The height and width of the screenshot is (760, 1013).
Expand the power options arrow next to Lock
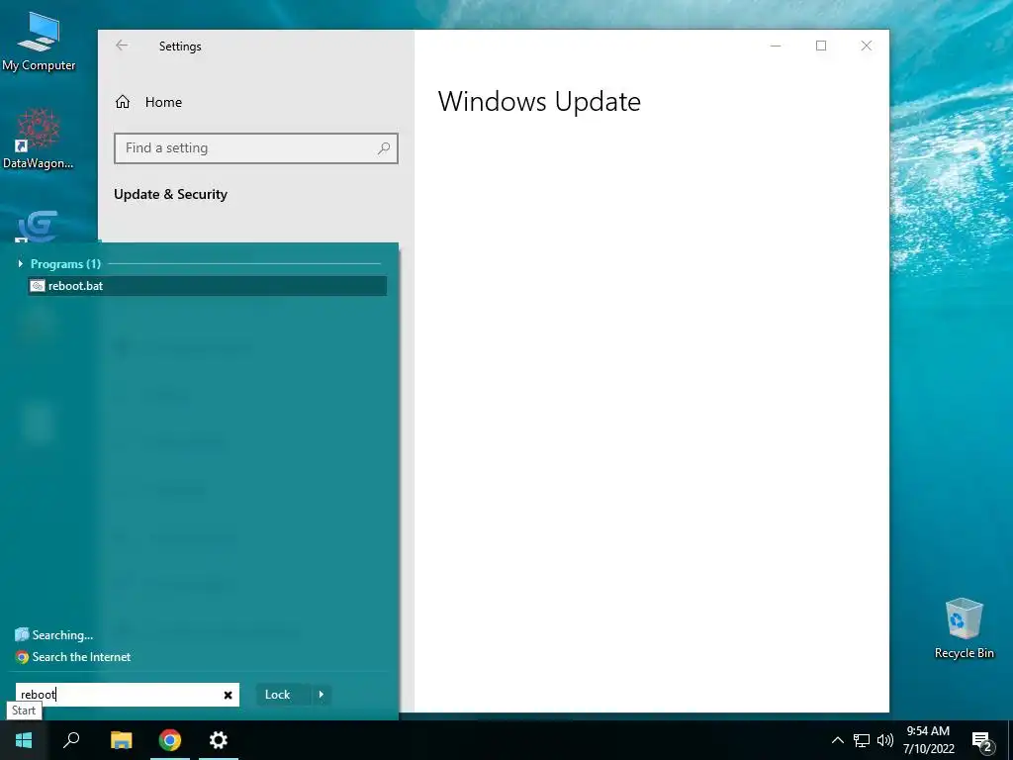(322, 695)
